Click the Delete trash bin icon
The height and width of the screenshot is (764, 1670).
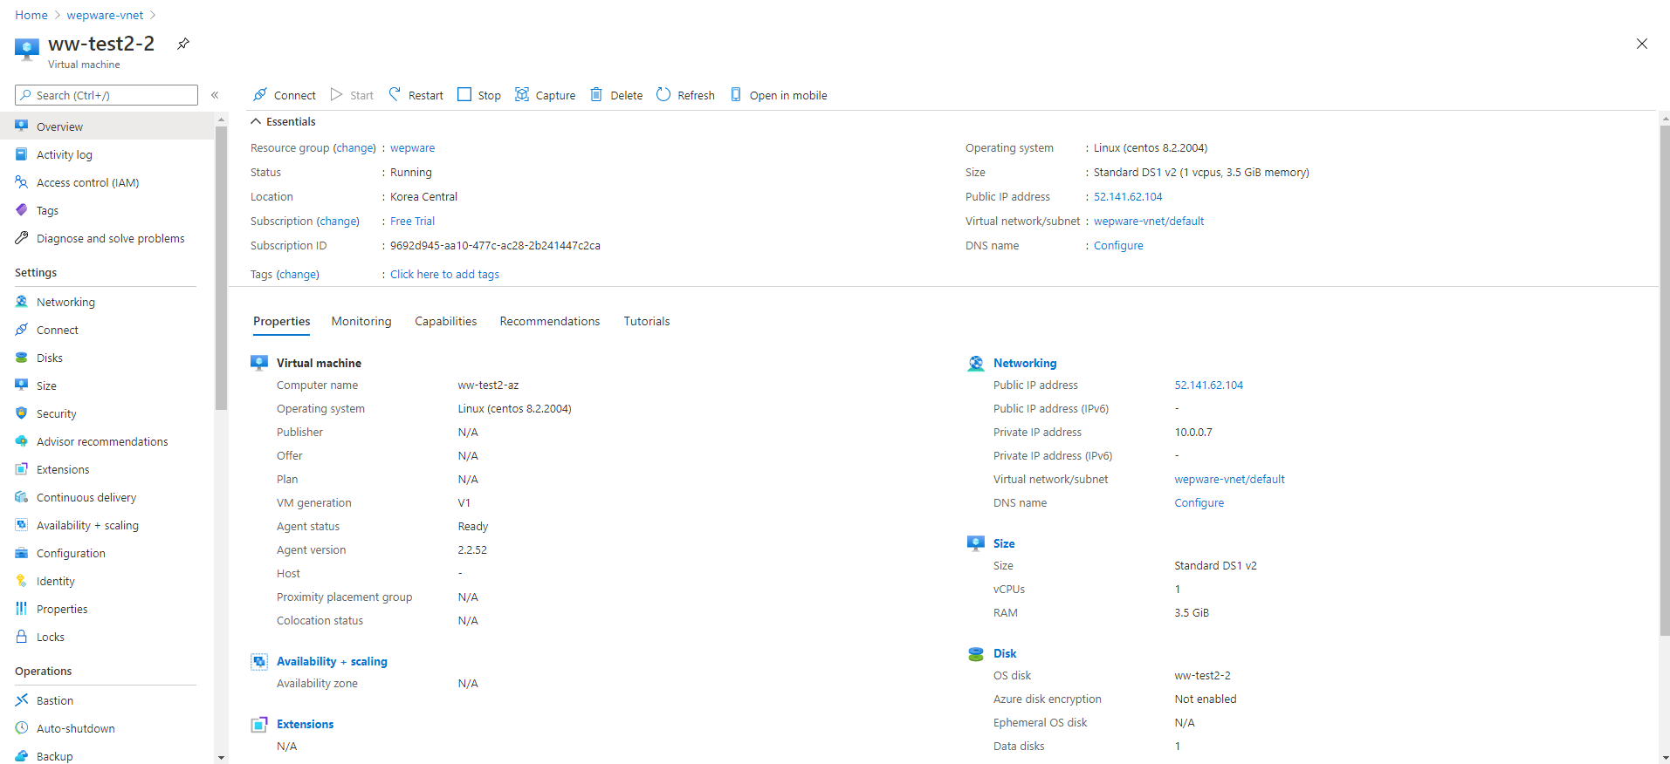point(596,94)
